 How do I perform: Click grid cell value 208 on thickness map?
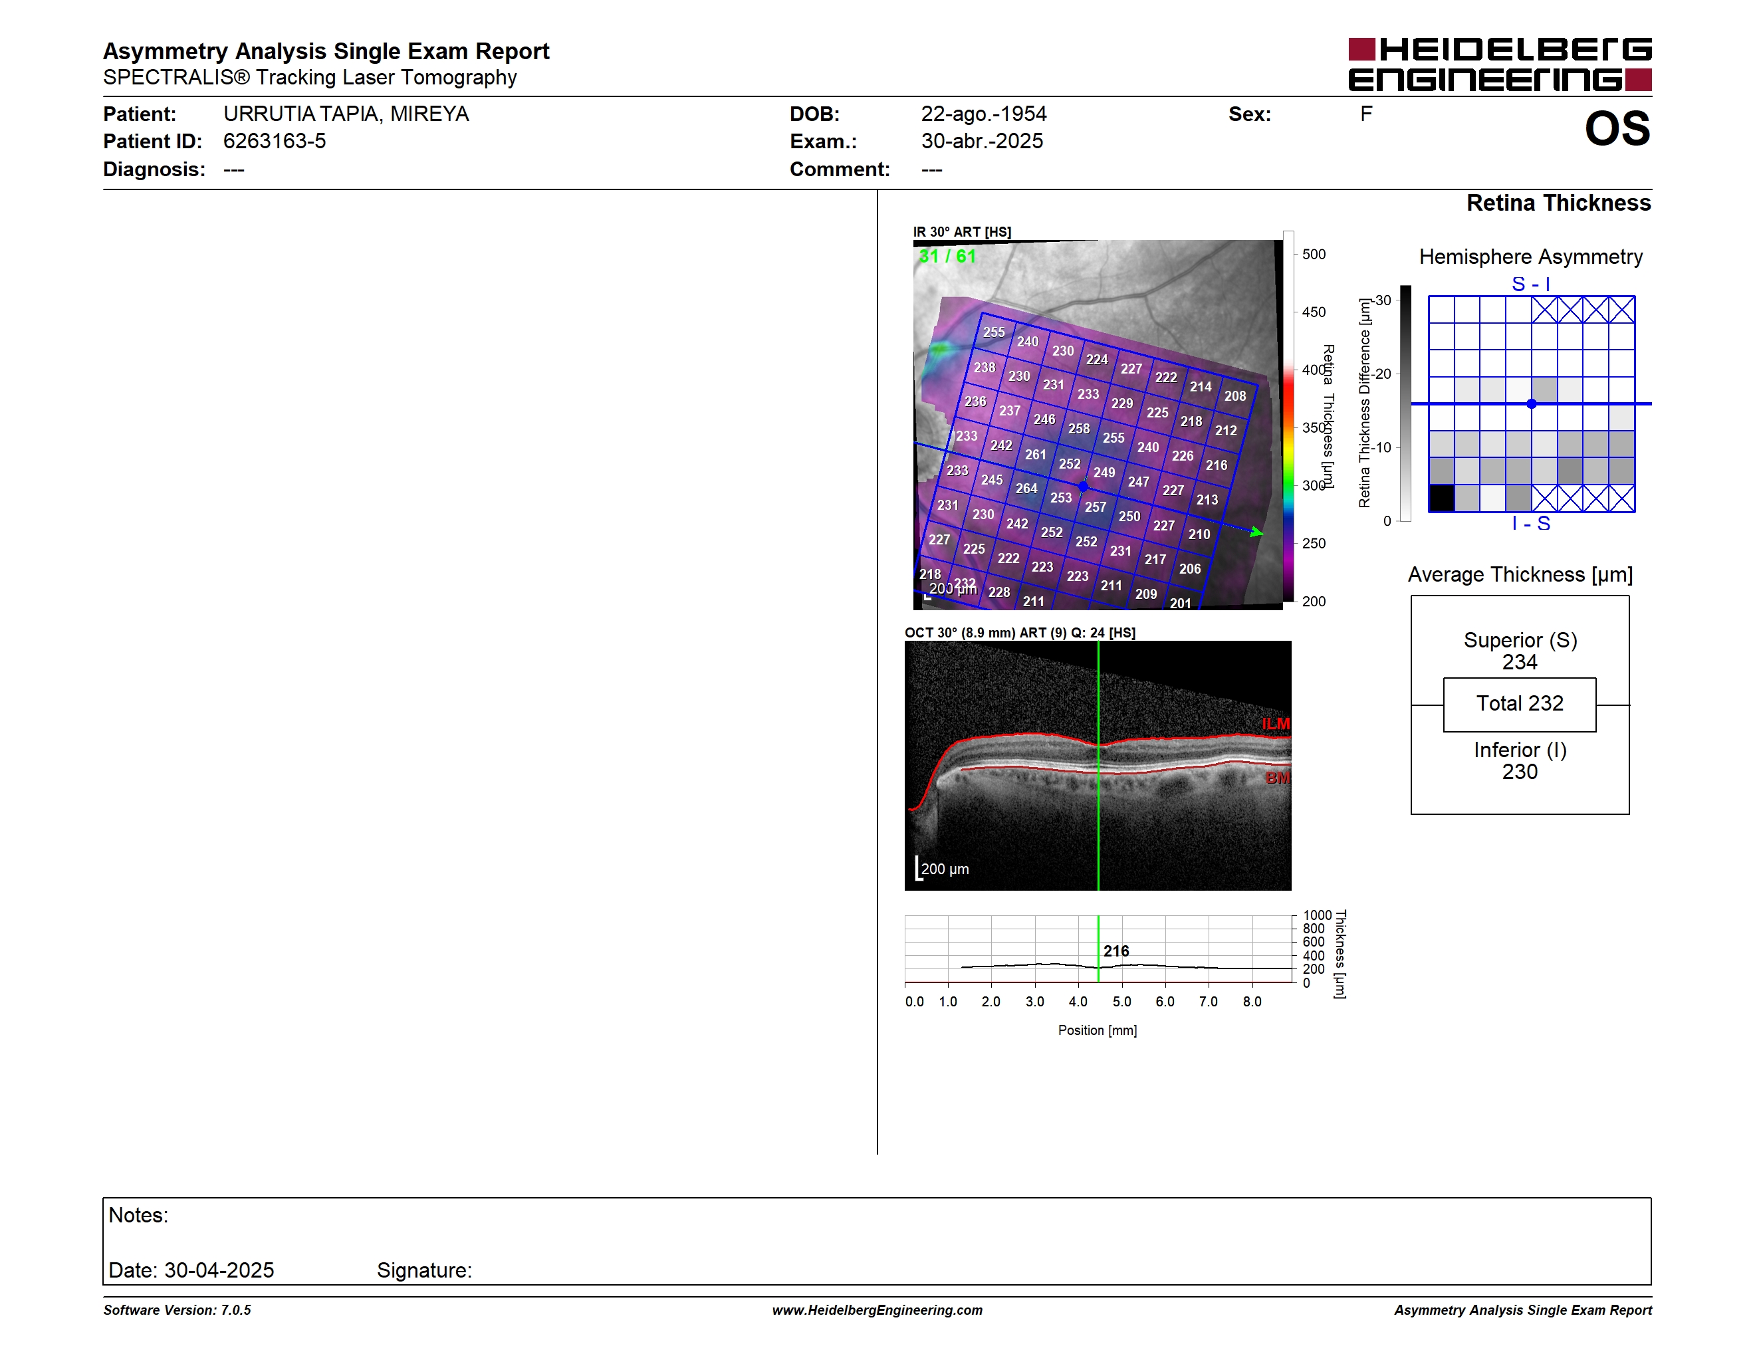(1235, 396)
